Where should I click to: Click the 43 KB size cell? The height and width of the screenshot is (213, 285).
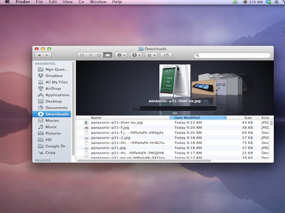click(x=247, y=122)
